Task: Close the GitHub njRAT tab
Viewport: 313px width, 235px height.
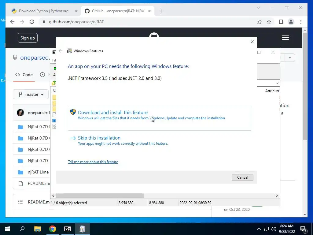Action: (x=149, y=11)
